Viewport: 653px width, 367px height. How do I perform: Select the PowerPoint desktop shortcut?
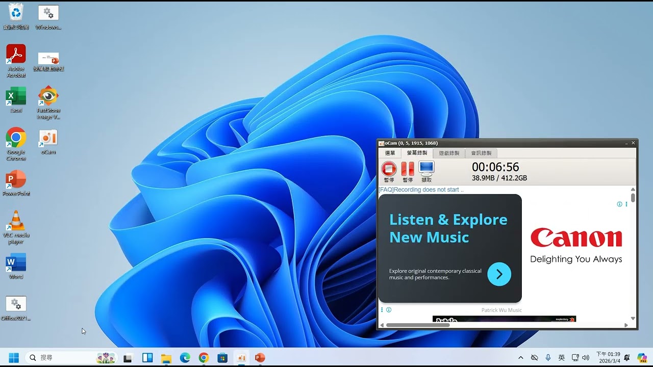tap(16, 183)
